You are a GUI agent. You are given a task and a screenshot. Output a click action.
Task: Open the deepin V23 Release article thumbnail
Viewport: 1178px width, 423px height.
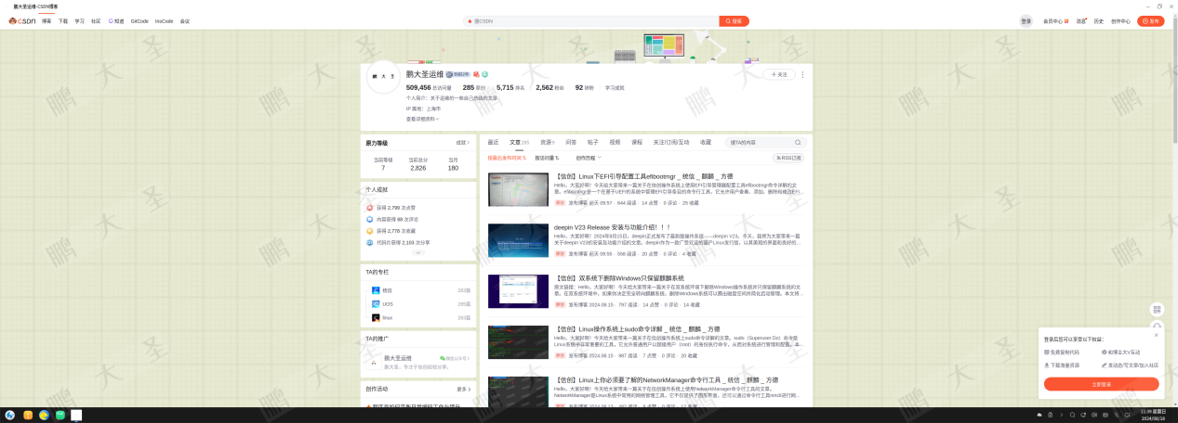point(518,240)
